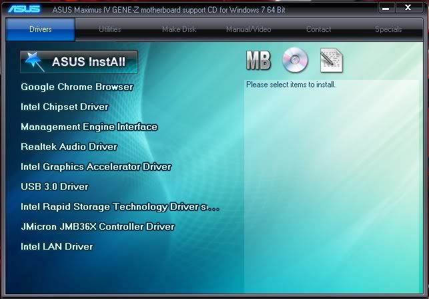
Task: Select Intel Chipset Driver
Action: [65, 107]
